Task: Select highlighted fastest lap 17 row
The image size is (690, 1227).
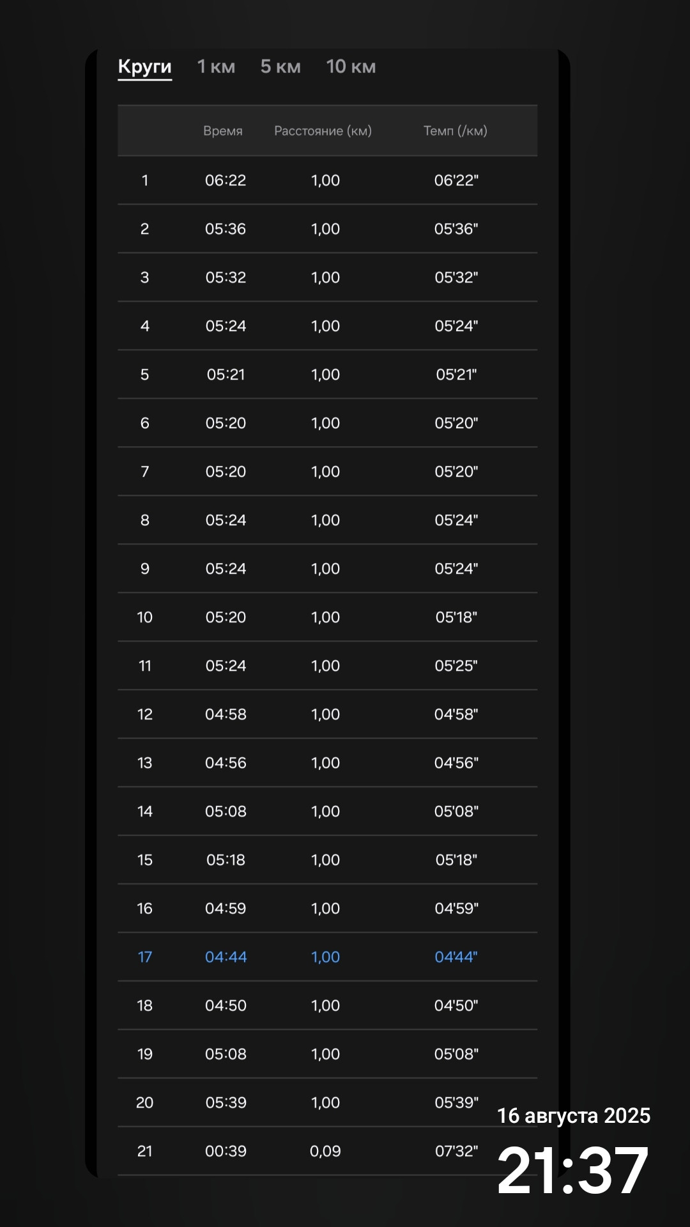Action: 327,957
